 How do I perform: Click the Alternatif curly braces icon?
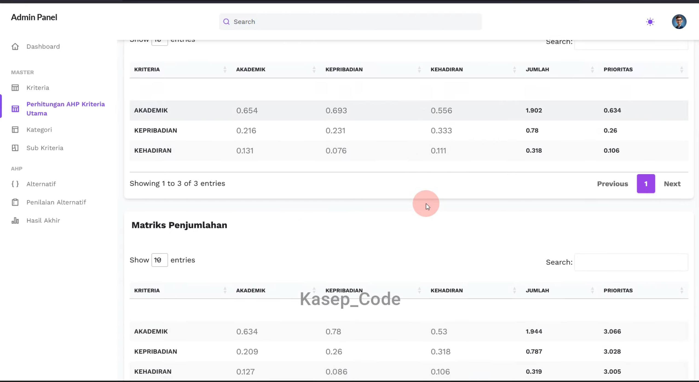point(15,184)
